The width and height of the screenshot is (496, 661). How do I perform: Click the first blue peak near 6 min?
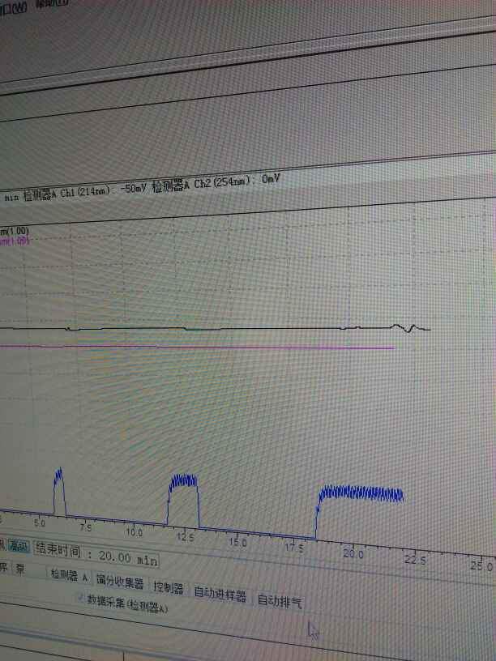coord(59,492)
